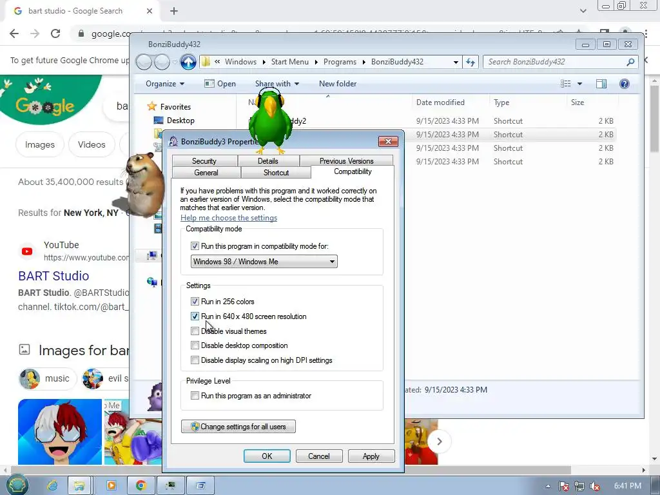Open a new Chrome tab
Image resolution: width=660 pixels, height=495 pixels.
click(x=174, y=12)
